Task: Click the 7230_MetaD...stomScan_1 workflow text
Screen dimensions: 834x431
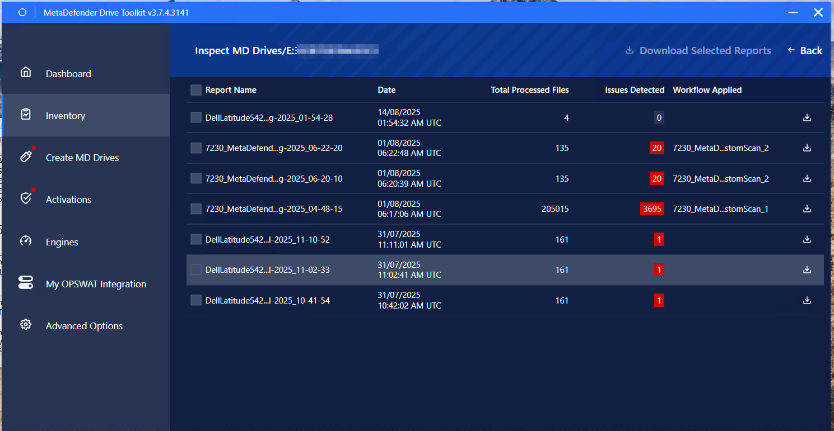Action: [x=721, y=209]
